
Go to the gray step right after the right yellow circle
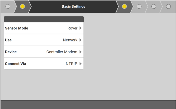point(139,6)
